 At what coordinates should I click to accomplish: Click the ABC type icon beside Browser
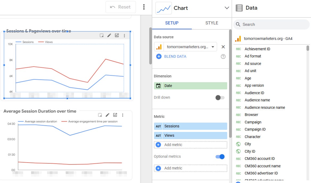point(238,115)
